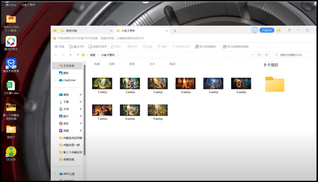Click the sidebar vertical scrollbar
Image resolution: width=318 pixels, height=182 pixels.
(x=84, y=110)
